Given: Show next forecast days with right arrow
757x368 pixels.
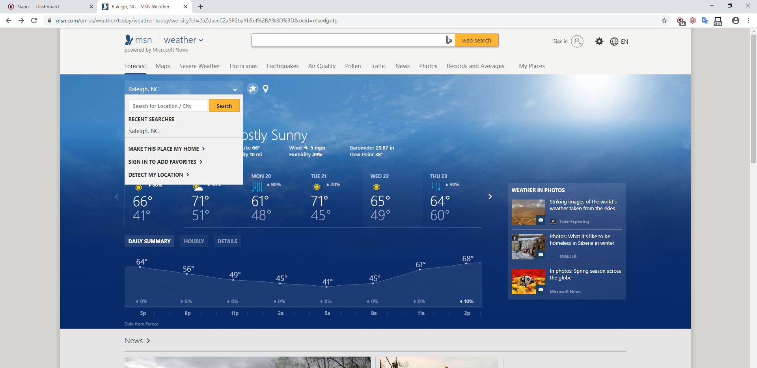Looking at the screenshot, I should click(x=490, y=196).
